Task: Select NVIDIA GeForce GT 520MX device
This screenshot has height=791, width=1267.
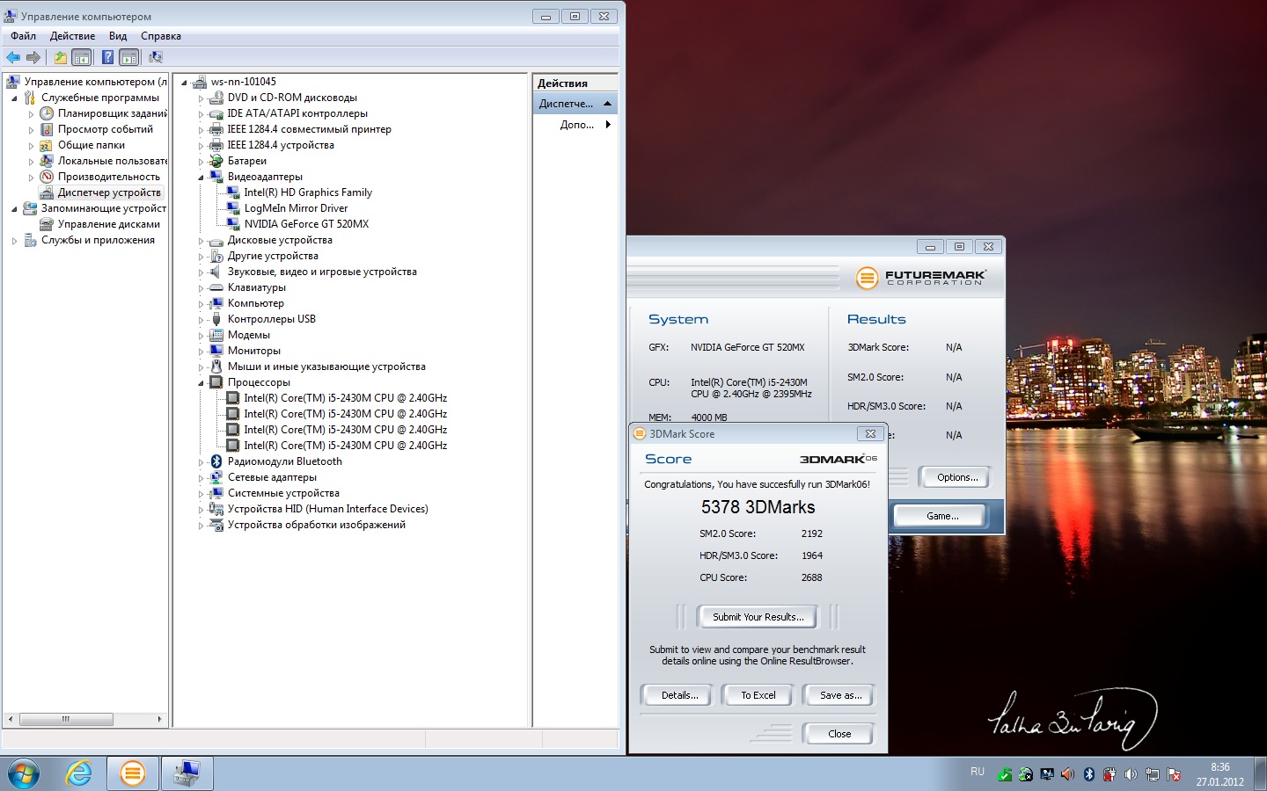Action: [x=306, y=224]
